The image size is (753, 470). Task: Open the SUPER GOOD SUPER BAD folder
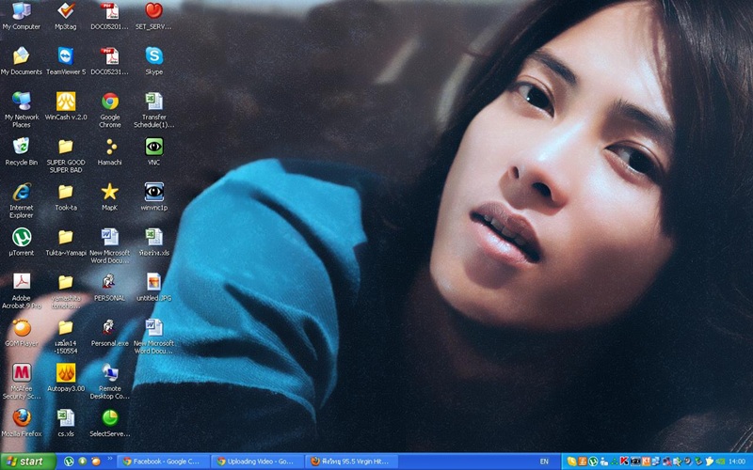(x=66, y=155)
